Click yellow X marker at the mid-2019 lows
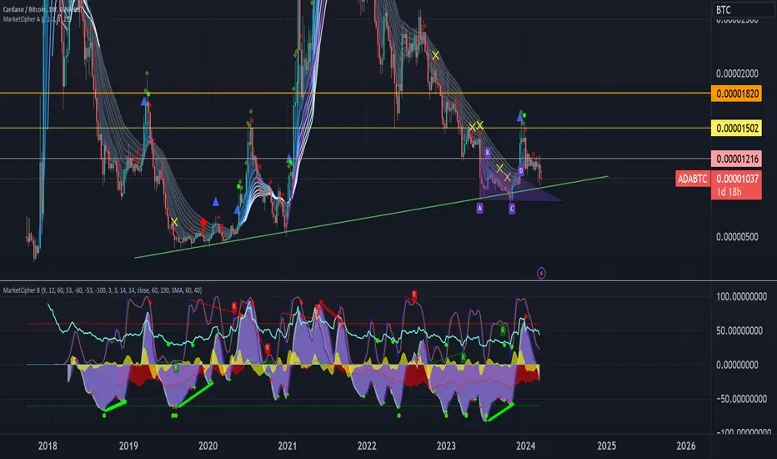Screen dimensions: 777x459 (174, 222)
